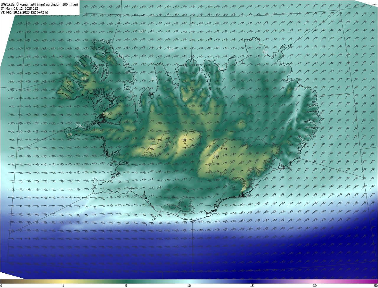Click the color scale tick label "5"
The width and height of the screenshot is (378, 288).
pyautogui.click(x=126, y=286)
